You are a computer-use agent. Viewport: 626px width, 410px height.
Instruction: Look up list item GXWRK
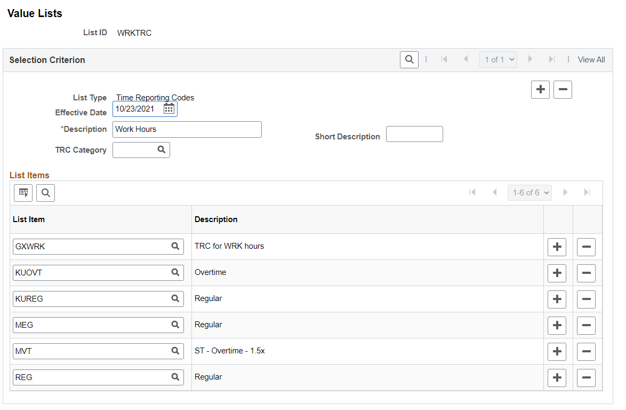[175, 246]
